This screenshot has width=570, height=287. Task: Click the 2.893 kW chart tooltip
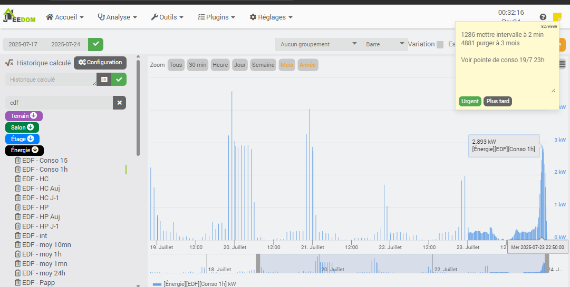pos(504,146)
